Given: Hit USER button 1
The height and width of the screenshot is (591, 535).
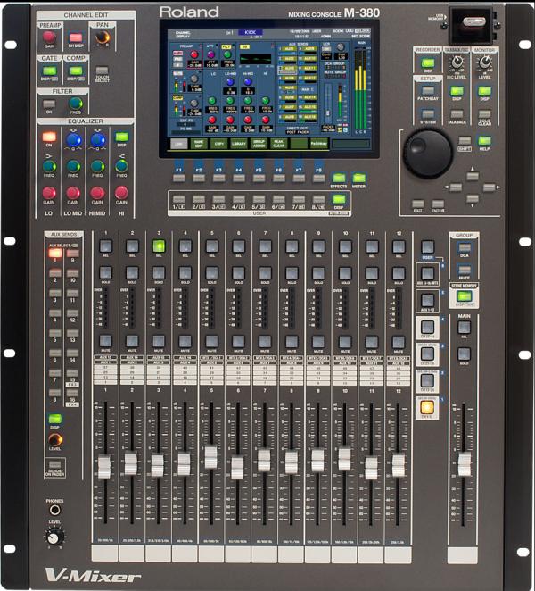Looking at the screenshot, I should coord(179,199).
